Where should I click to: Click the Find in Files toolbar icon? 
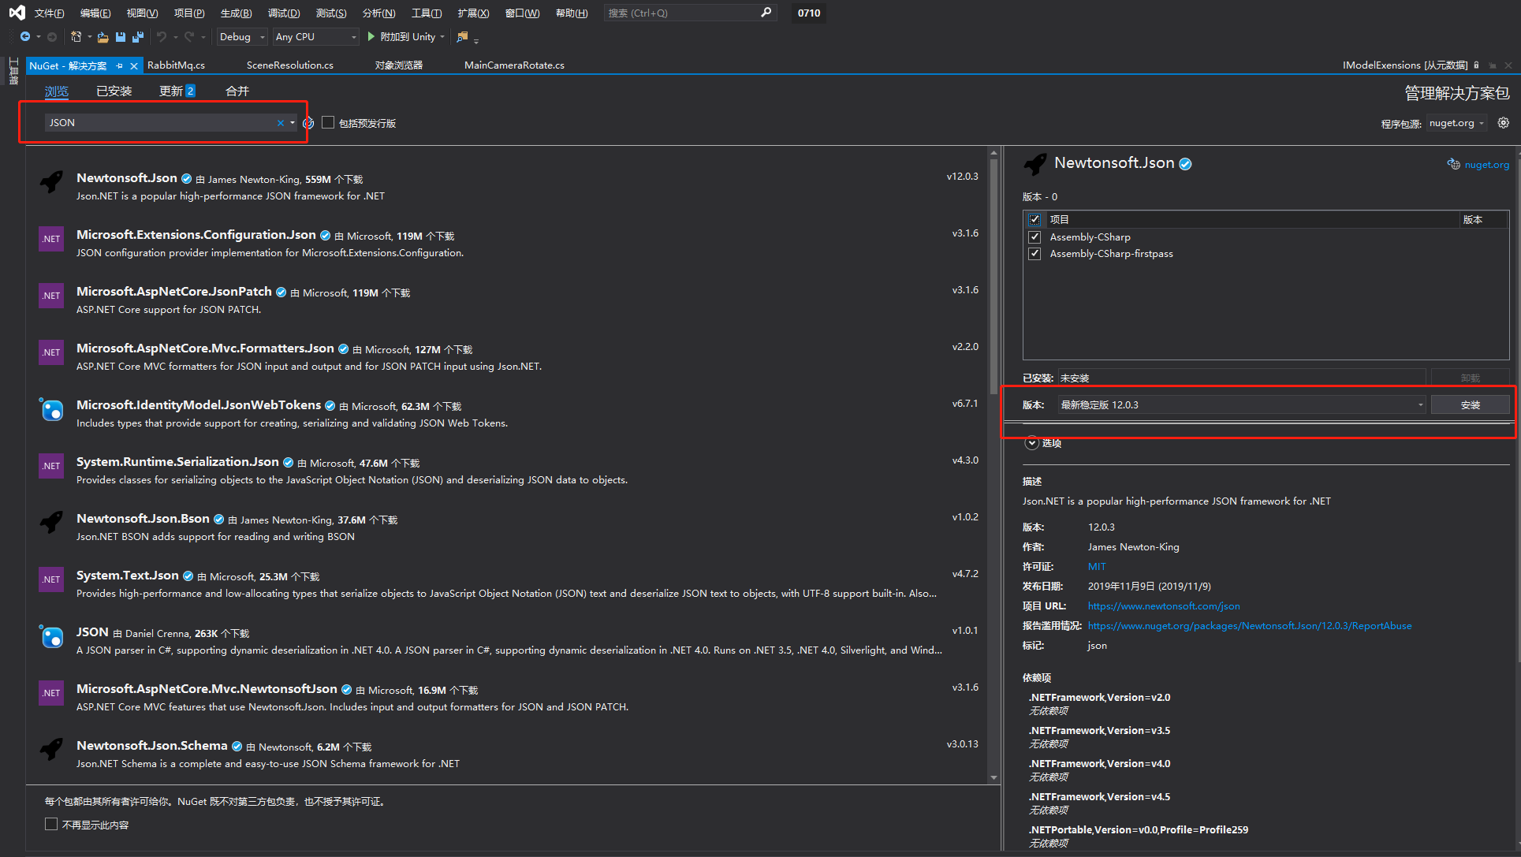point(463,37)
